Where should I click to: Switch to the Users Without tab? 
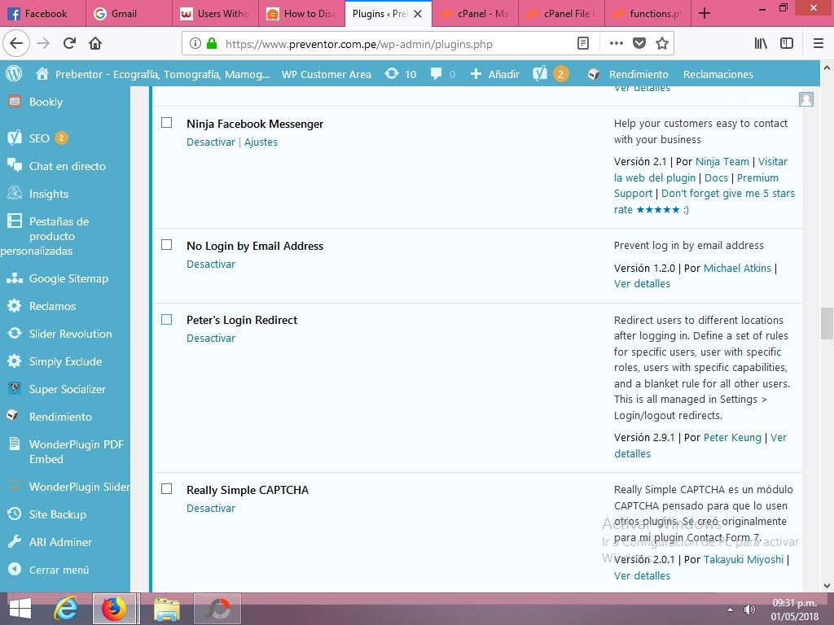click(215, 13)
